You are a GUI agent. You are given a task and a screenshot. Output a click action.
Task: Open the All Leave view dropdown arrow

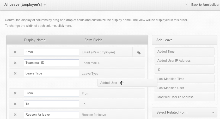tap(45, 5)
